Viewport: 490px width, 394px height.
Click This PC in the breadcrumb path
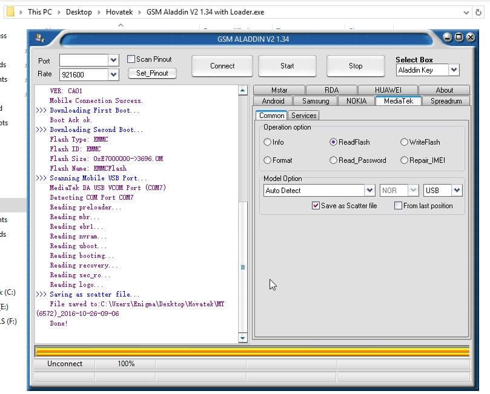tap(40, 12)
